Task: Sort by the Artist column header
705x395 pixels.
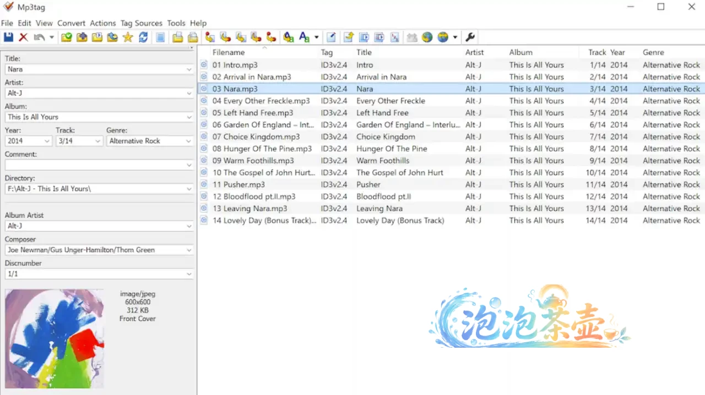Action: click(x=474, y=52)
